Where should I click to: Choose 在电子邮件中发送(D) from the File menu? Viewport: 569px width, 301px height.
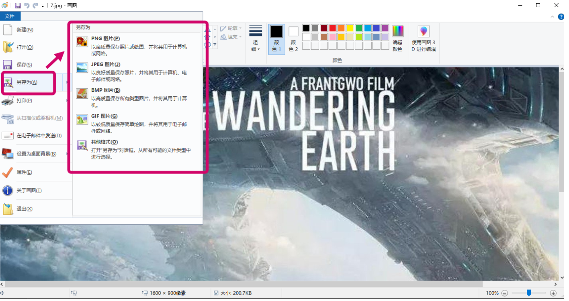coord(36,136)
